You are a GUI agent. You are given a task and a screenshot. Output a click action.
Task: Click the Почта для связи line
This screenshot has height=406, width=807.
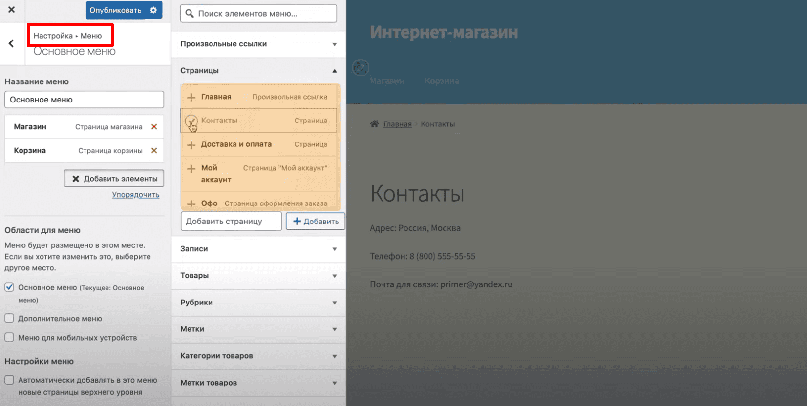tap(441, 284)
